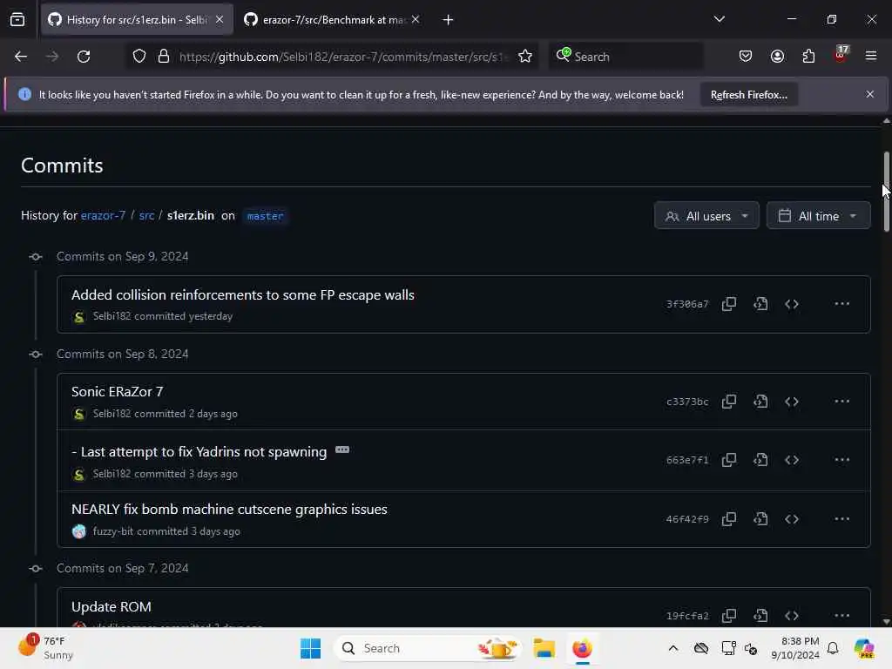Browse repository at commit c3373bc

[792, 402]
